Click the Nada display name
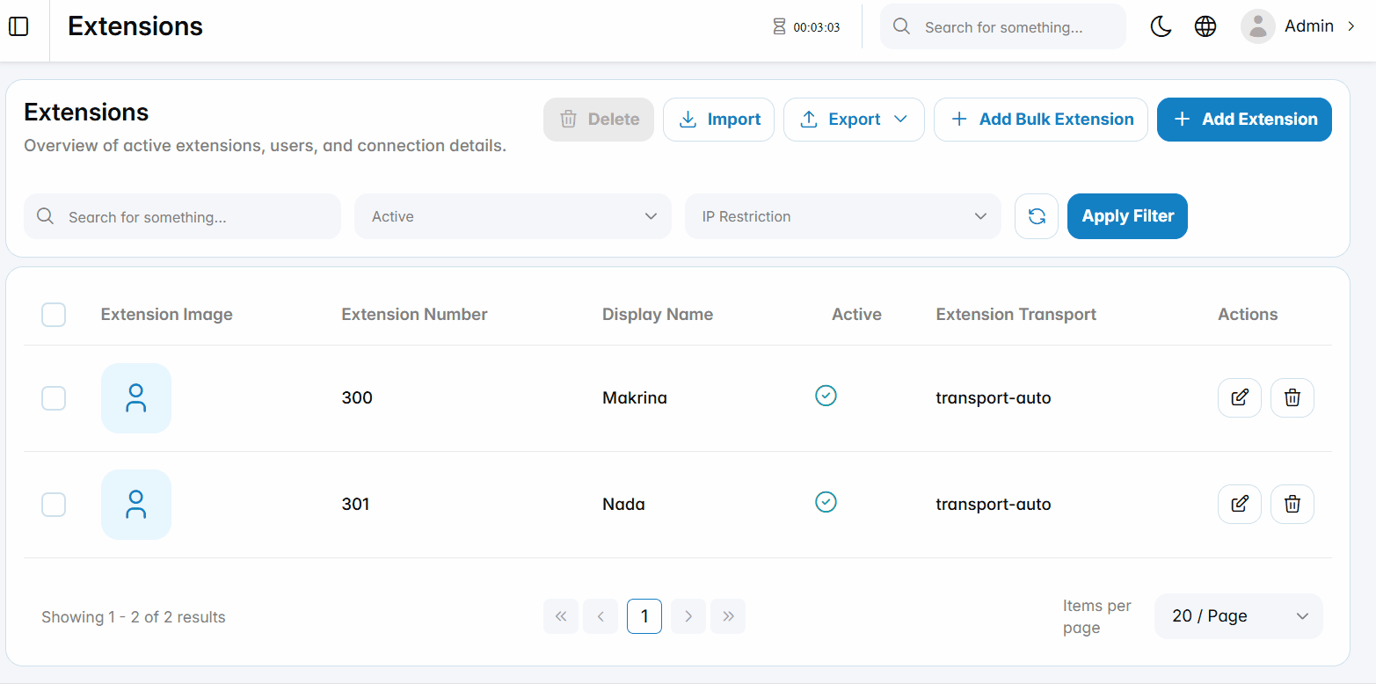 [623, 505]
